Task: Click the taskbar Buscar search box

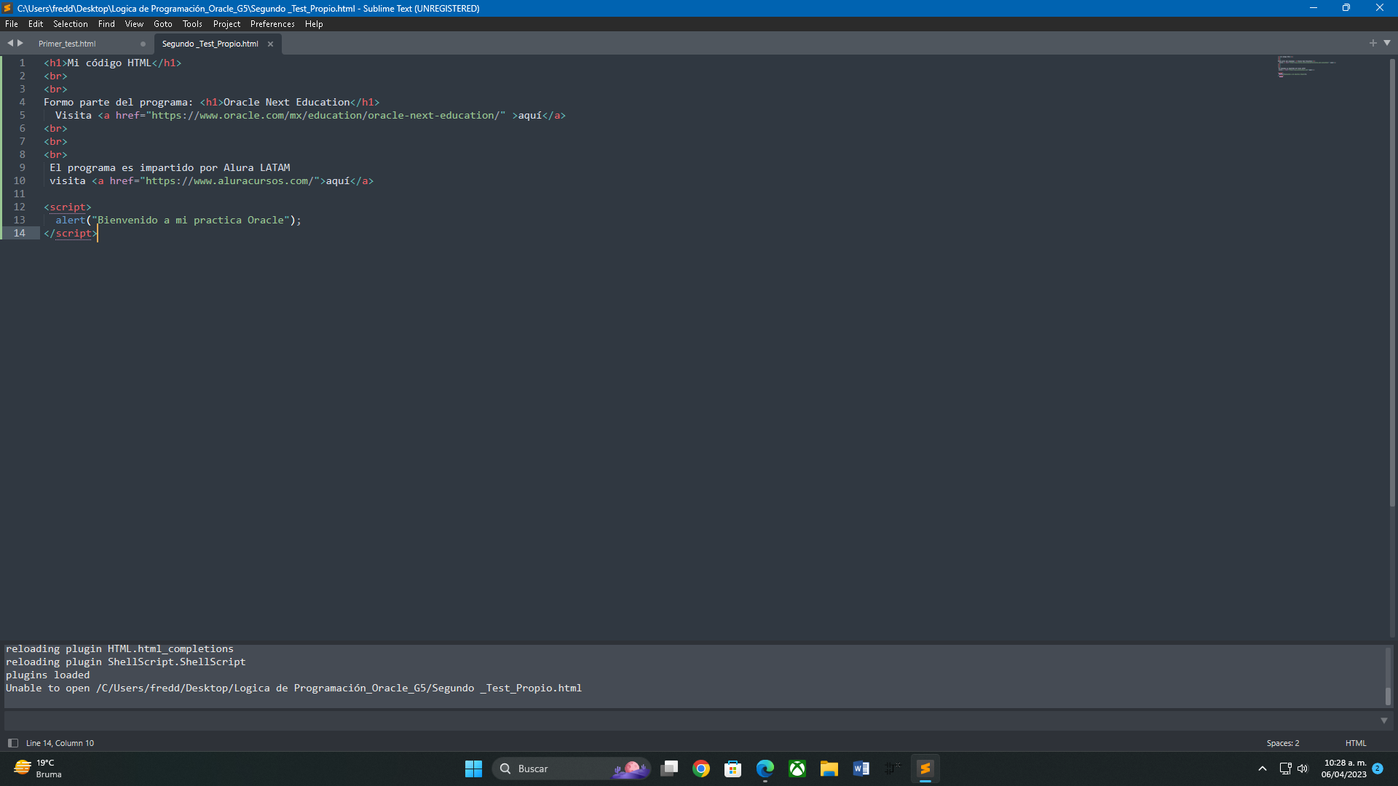Action: [x=571, y=769]
